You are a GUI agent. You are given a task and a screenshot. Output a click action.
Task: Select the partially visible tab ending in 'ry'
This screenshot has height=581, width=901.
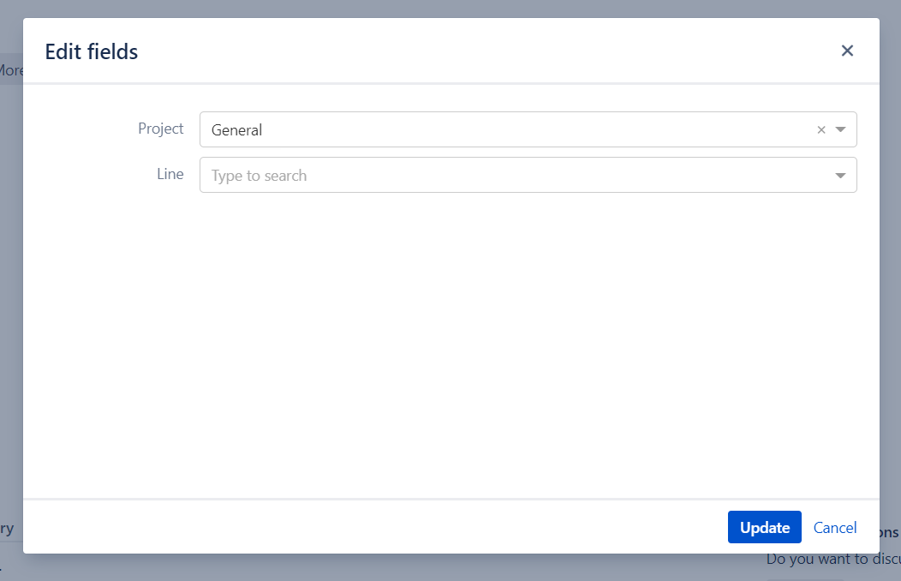(x=8, y=529)
